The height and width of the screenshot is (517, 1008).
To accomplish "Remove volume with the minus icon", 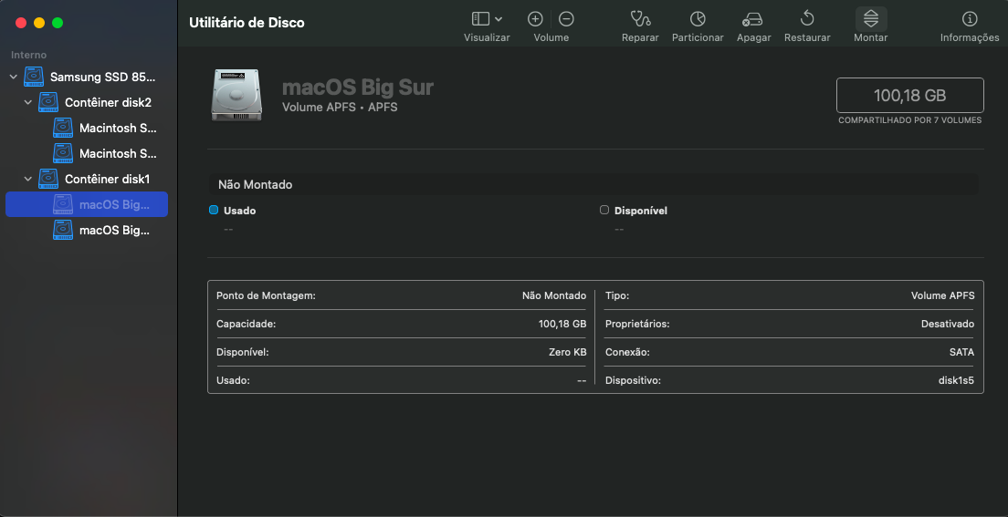I will click(566, 18).
